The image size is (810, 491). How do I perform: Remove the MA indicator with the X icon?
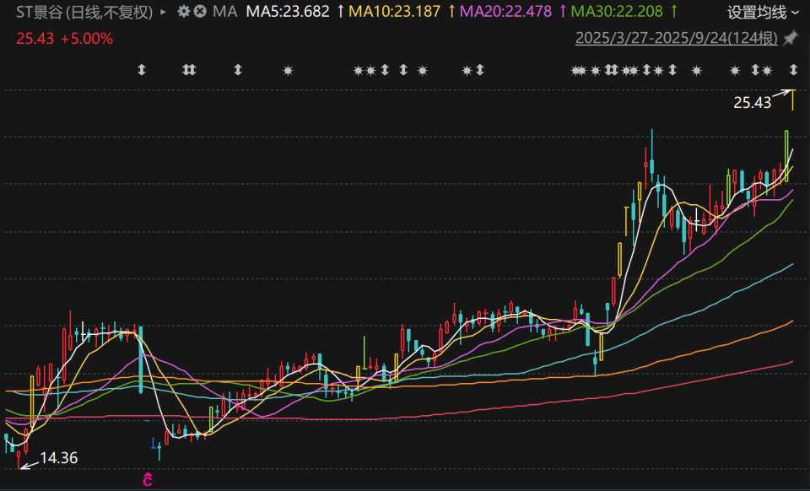200,11
